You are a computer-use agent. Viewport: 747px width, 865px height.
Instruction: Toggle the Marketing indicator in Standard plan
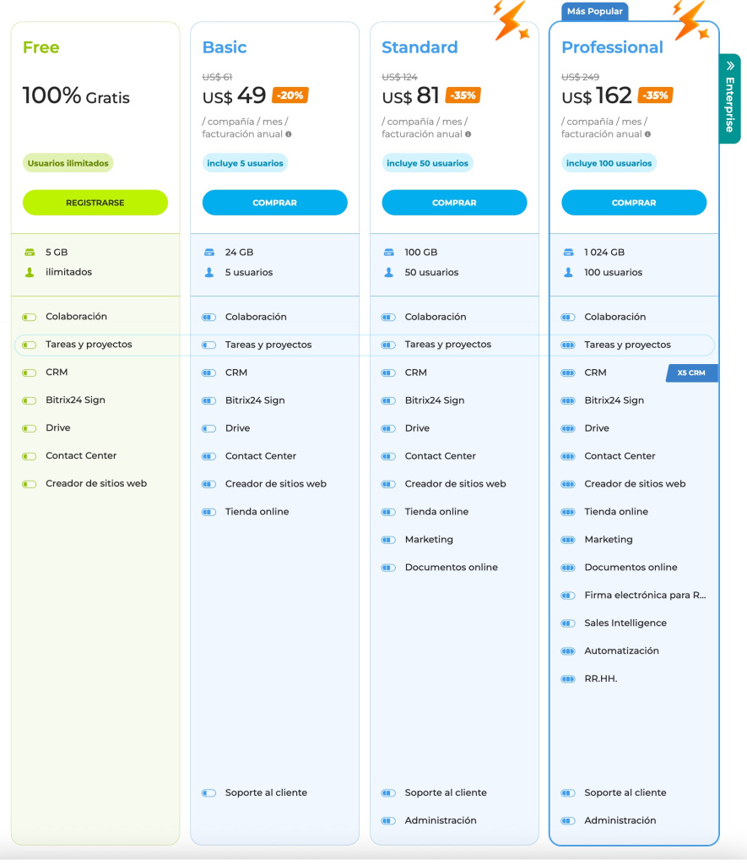pos(388,540)
